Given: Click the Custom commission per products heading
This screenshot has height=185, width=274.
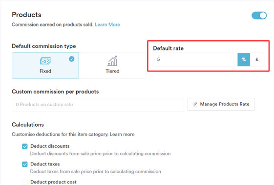Looking at the screenshot, I should pyautogui.click(x=55, y=92).
